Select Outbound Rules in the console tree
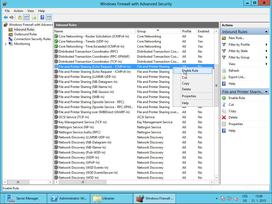 tap(25, 34)
